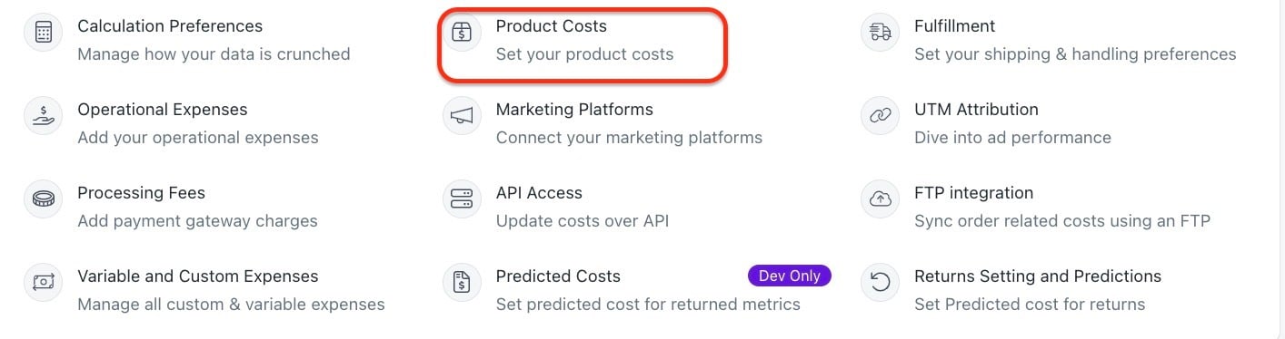Screen dimensions: 1285x339
Task: Click the Calculation Preferences calculator icon
Action: (x=43, y=33)
